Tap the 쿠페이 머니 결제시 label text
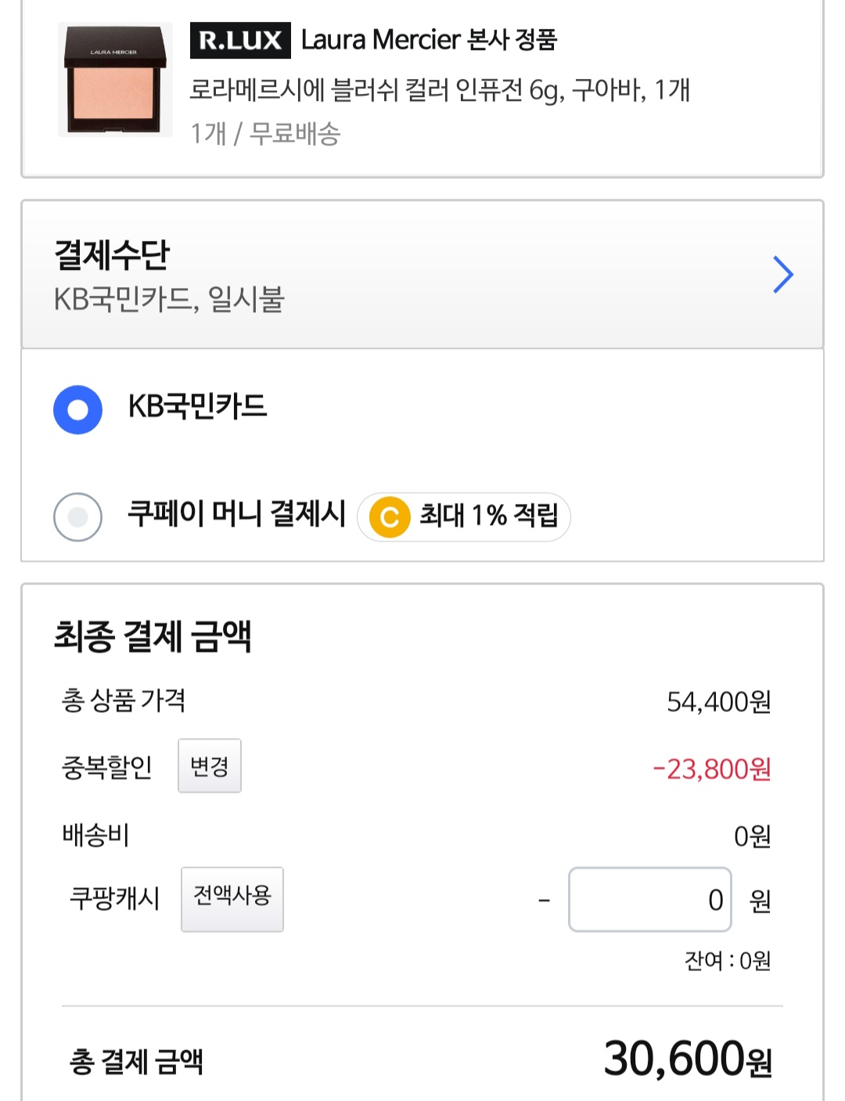This screenshot has width=845, height=1101. (x=236, y=515)
